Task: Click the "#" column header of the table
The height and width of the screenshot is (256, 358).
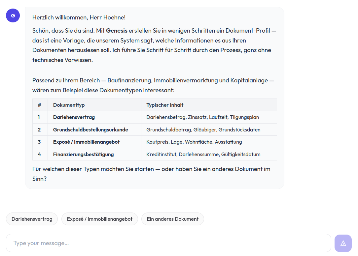Action: [x=40, y=105]
